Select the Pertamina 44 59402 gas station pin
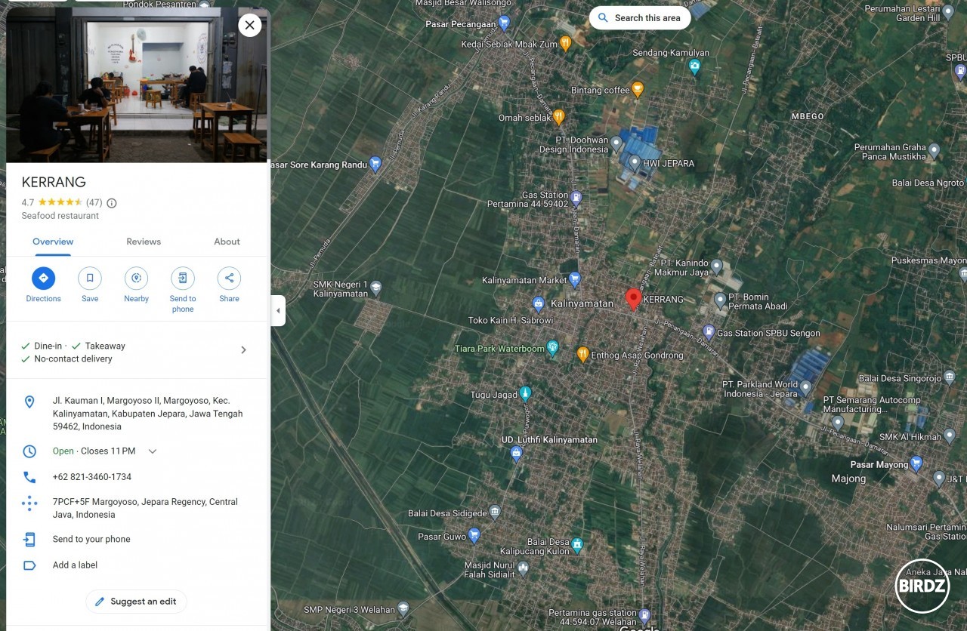Viewport: 967px width, 631px height. (576, 199)
